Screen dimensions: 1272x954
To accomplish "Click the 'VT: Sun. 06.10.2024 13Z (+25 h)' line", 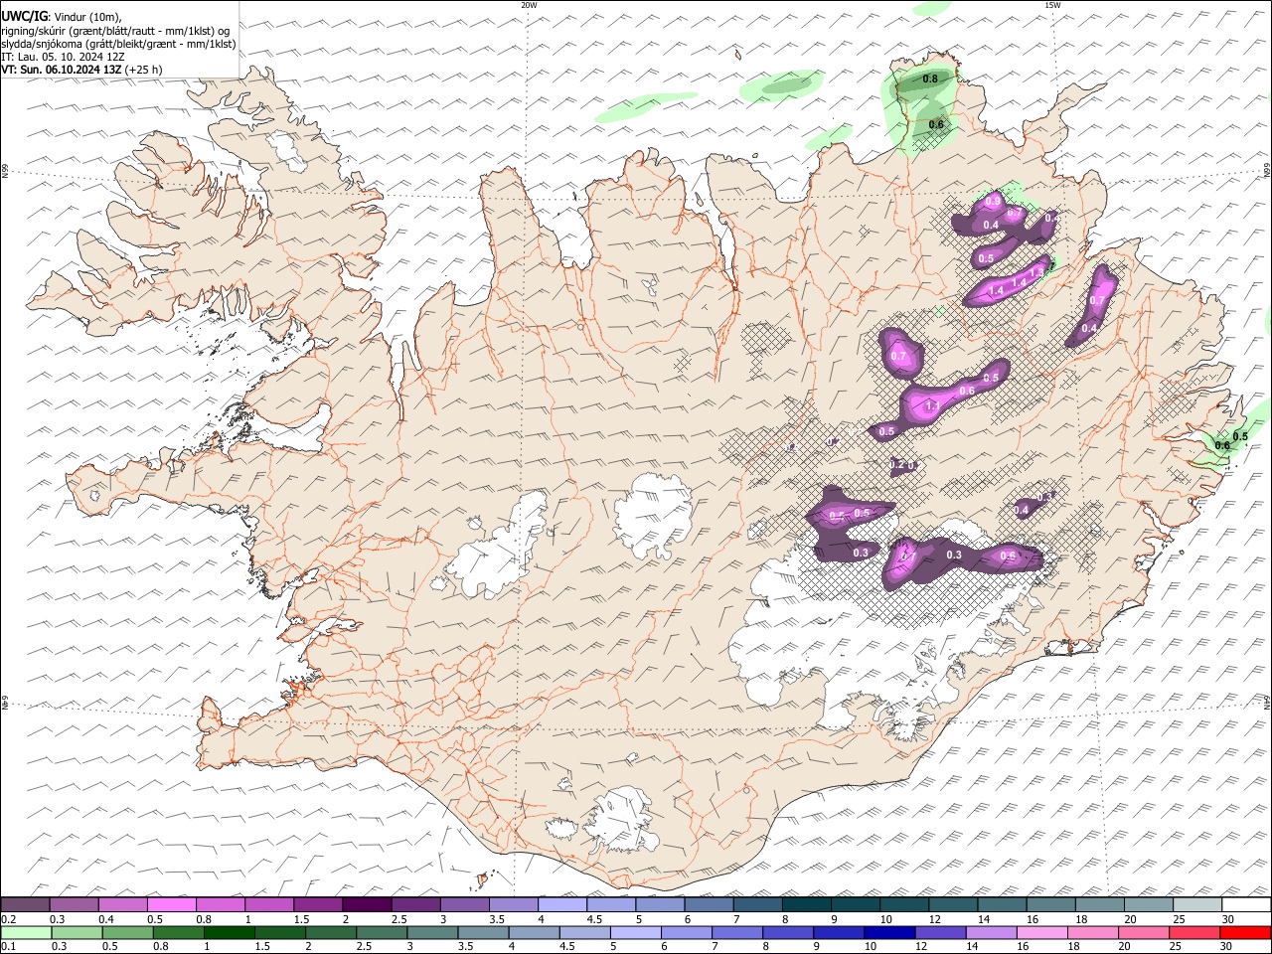I will 81,70.
